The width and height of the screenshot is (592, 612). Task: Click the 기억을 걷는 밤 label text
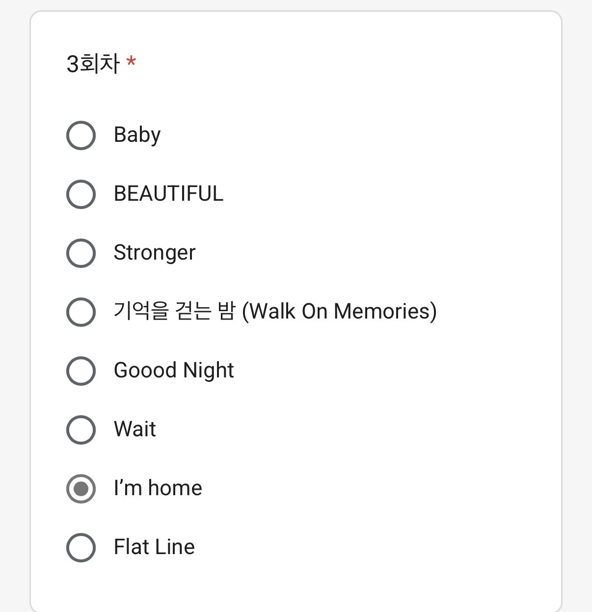(275, 311)
